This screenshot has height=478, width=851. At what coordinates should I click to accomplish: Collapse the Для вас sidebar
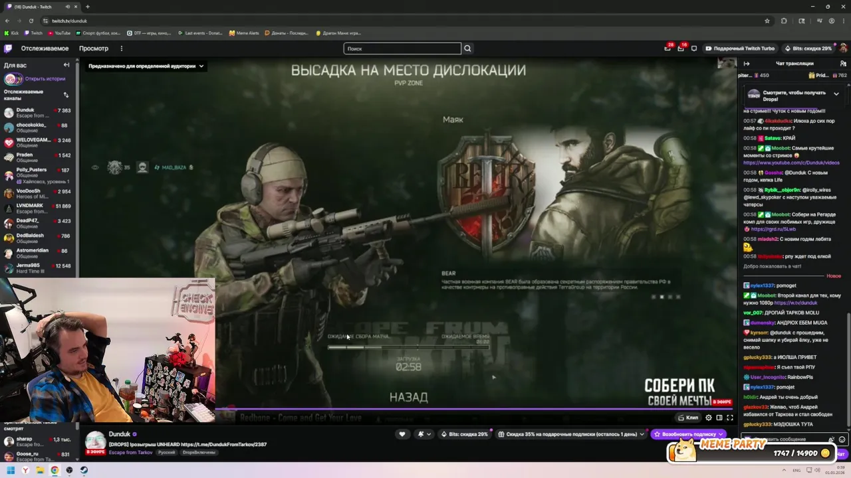[66, 65]
